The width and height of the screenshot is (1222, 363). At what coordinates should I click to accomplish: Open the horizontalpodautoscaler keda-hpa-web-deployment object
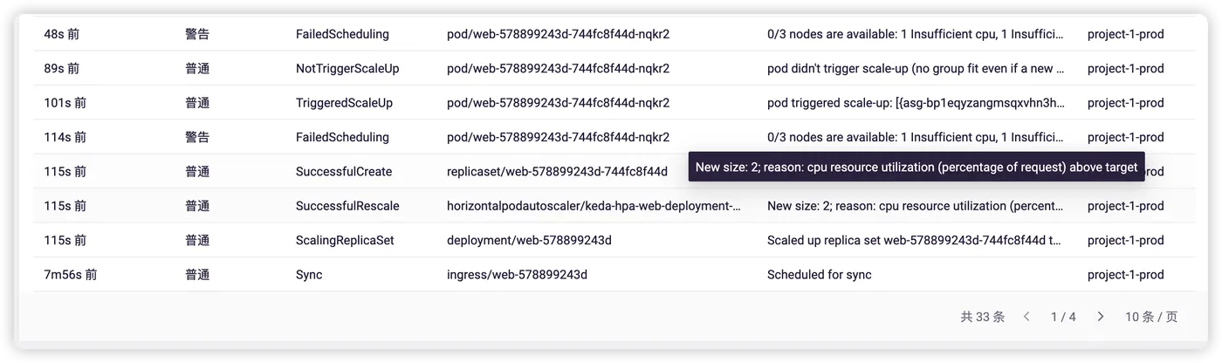[x=594, y=206]
